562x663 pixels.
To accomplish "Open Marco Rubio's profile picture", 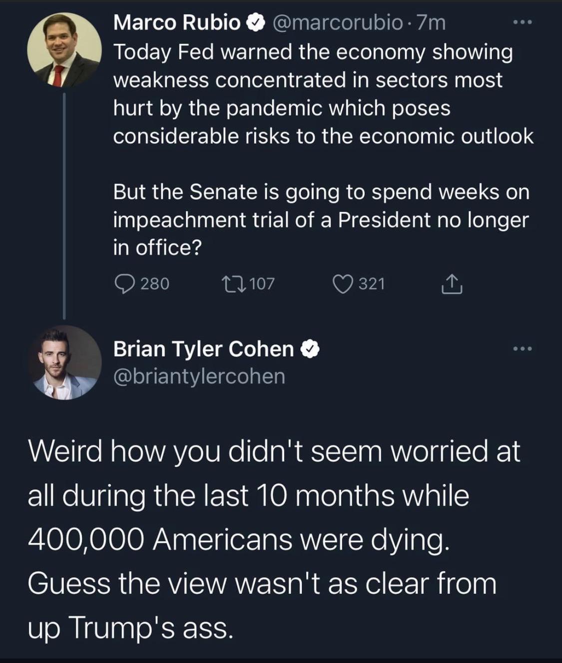I will click(64, 50).
